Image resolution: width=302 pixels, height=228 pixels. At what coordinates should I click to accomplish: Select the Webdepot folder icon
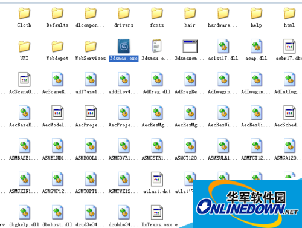tap(57, 46)
